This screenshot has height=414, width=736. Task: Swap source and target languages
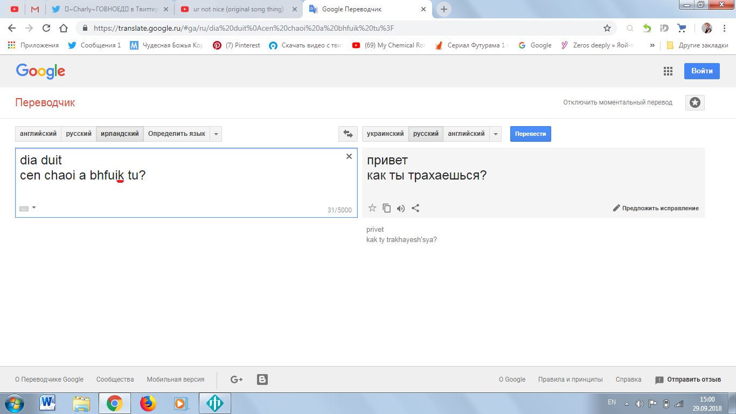[x=348, y=134]
